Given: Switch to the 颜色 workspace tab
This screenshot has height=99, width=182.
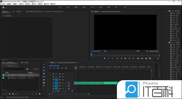Looking at the screenshot, I should click(x=84, y=7).
